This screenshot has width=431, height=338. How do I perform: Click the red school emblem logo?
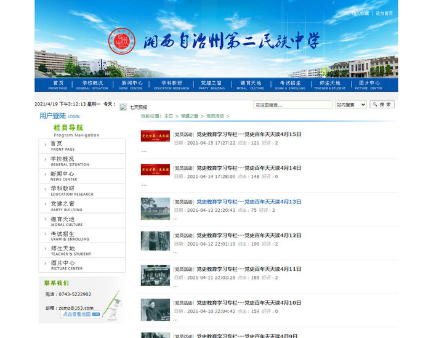(122, 41)
